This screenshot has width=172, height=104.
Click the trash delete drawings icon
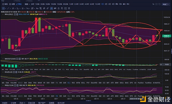coord(69,8)
